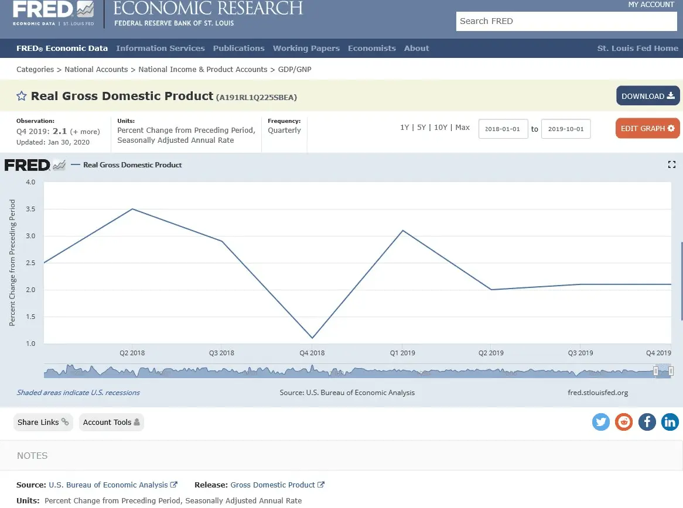Open the U.S. Bureau of Economic Analysis source link
Screen dimensions: 683x508
click(108, 485)
